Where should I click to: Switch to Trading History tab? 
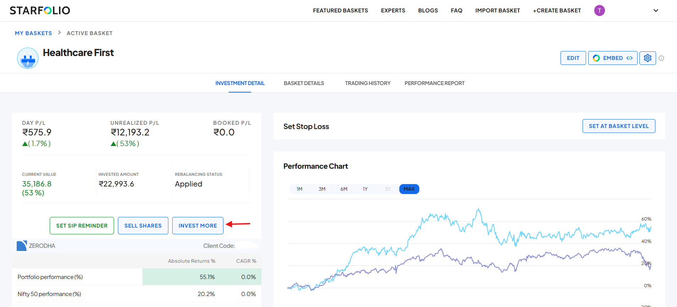point(368,83)
